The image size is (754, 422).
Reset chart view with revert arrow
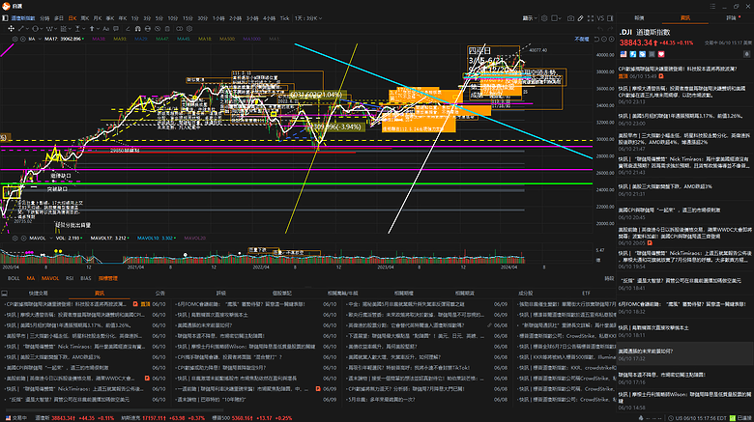(x=596, y=39)
